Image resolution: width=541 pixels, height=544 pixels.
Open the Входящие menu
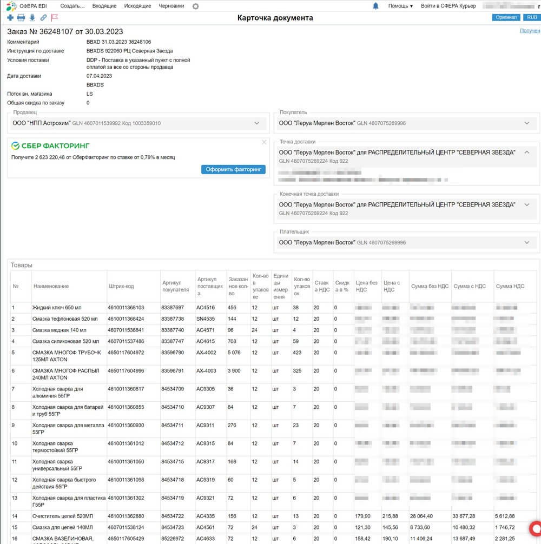coord(104,6)
